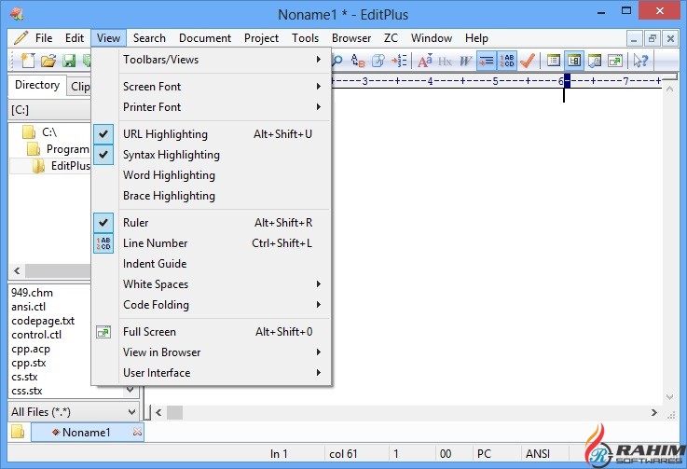
Task: Click the Hex Viewer Hx toolbar icon
Action: pos(446,61)
